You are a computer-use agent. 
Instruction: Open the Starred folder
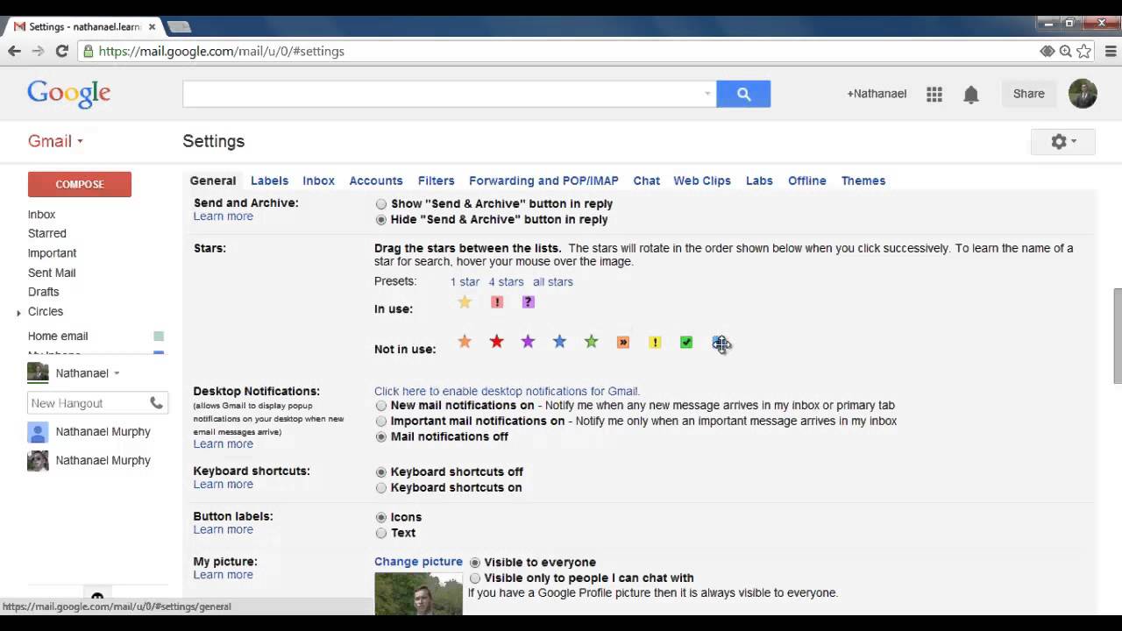click(46, 234)
